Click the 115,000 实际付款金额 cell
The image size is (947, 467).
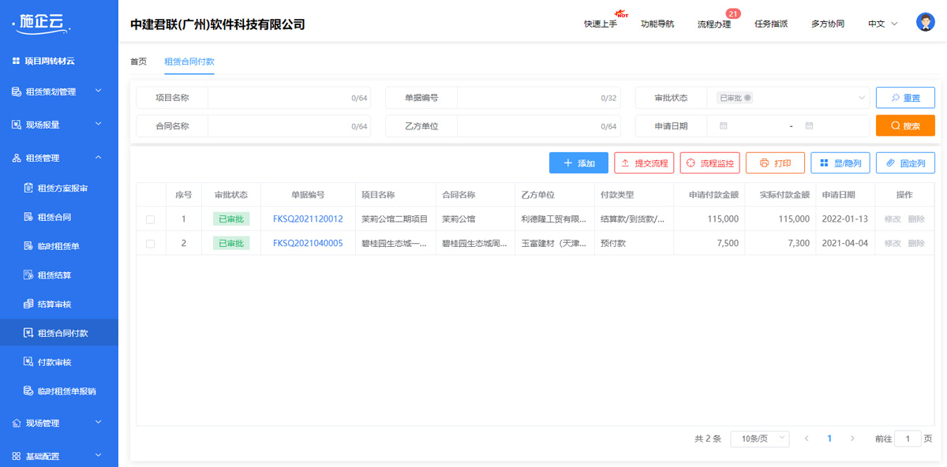(794, 219)
